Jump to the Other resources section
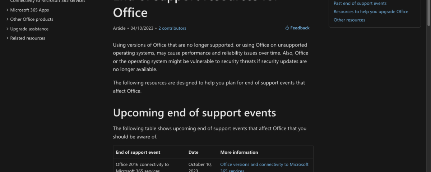431x172 pixels. (x=349, y=20)
